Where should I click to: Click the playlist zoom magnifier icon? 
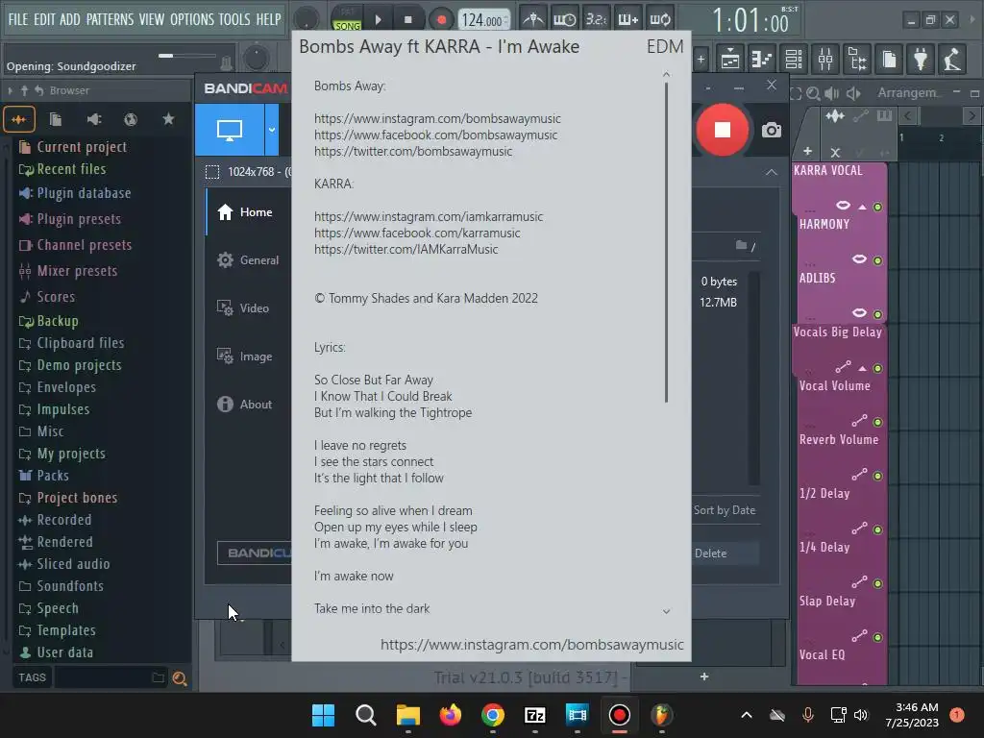click(x=813, y=93)
